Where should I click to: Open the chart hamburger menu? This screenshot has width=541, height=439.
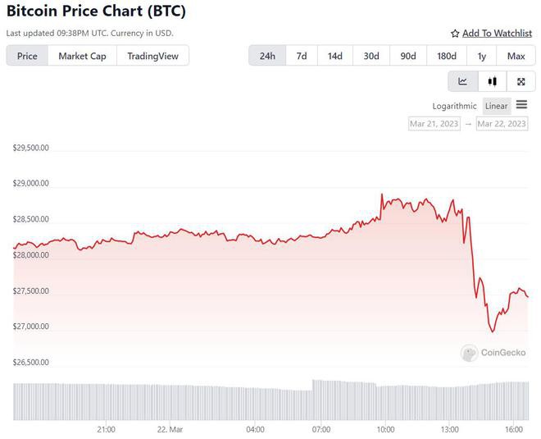click(x=522, y=105)
